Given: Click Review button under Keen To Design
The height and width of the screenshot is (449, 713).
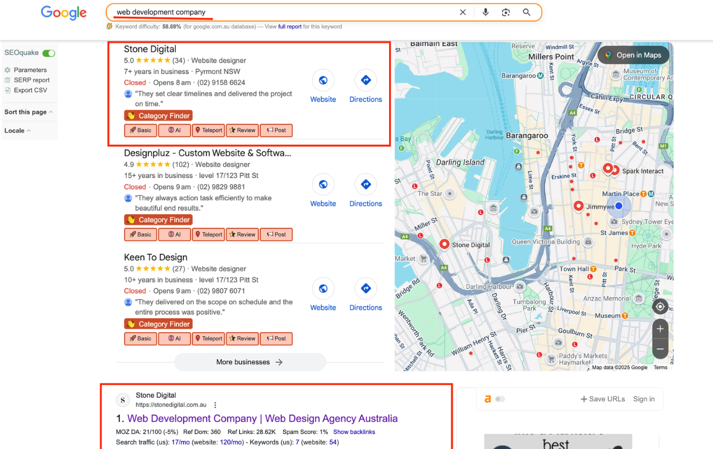Looking at the screenshot, I should 243,338.
